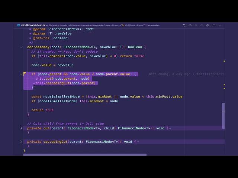Click the top yellow overview ruler marker
The image size is (238, 178).
tap(224, 61)
